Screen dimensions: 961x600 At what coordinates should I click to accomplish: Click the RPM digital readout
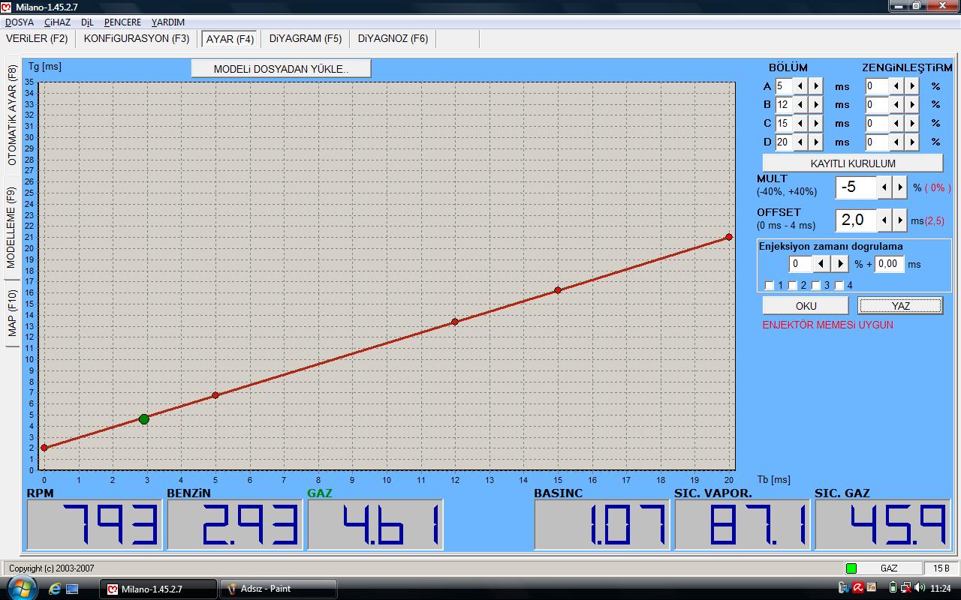pyautogui.click(x=95, y=525)
